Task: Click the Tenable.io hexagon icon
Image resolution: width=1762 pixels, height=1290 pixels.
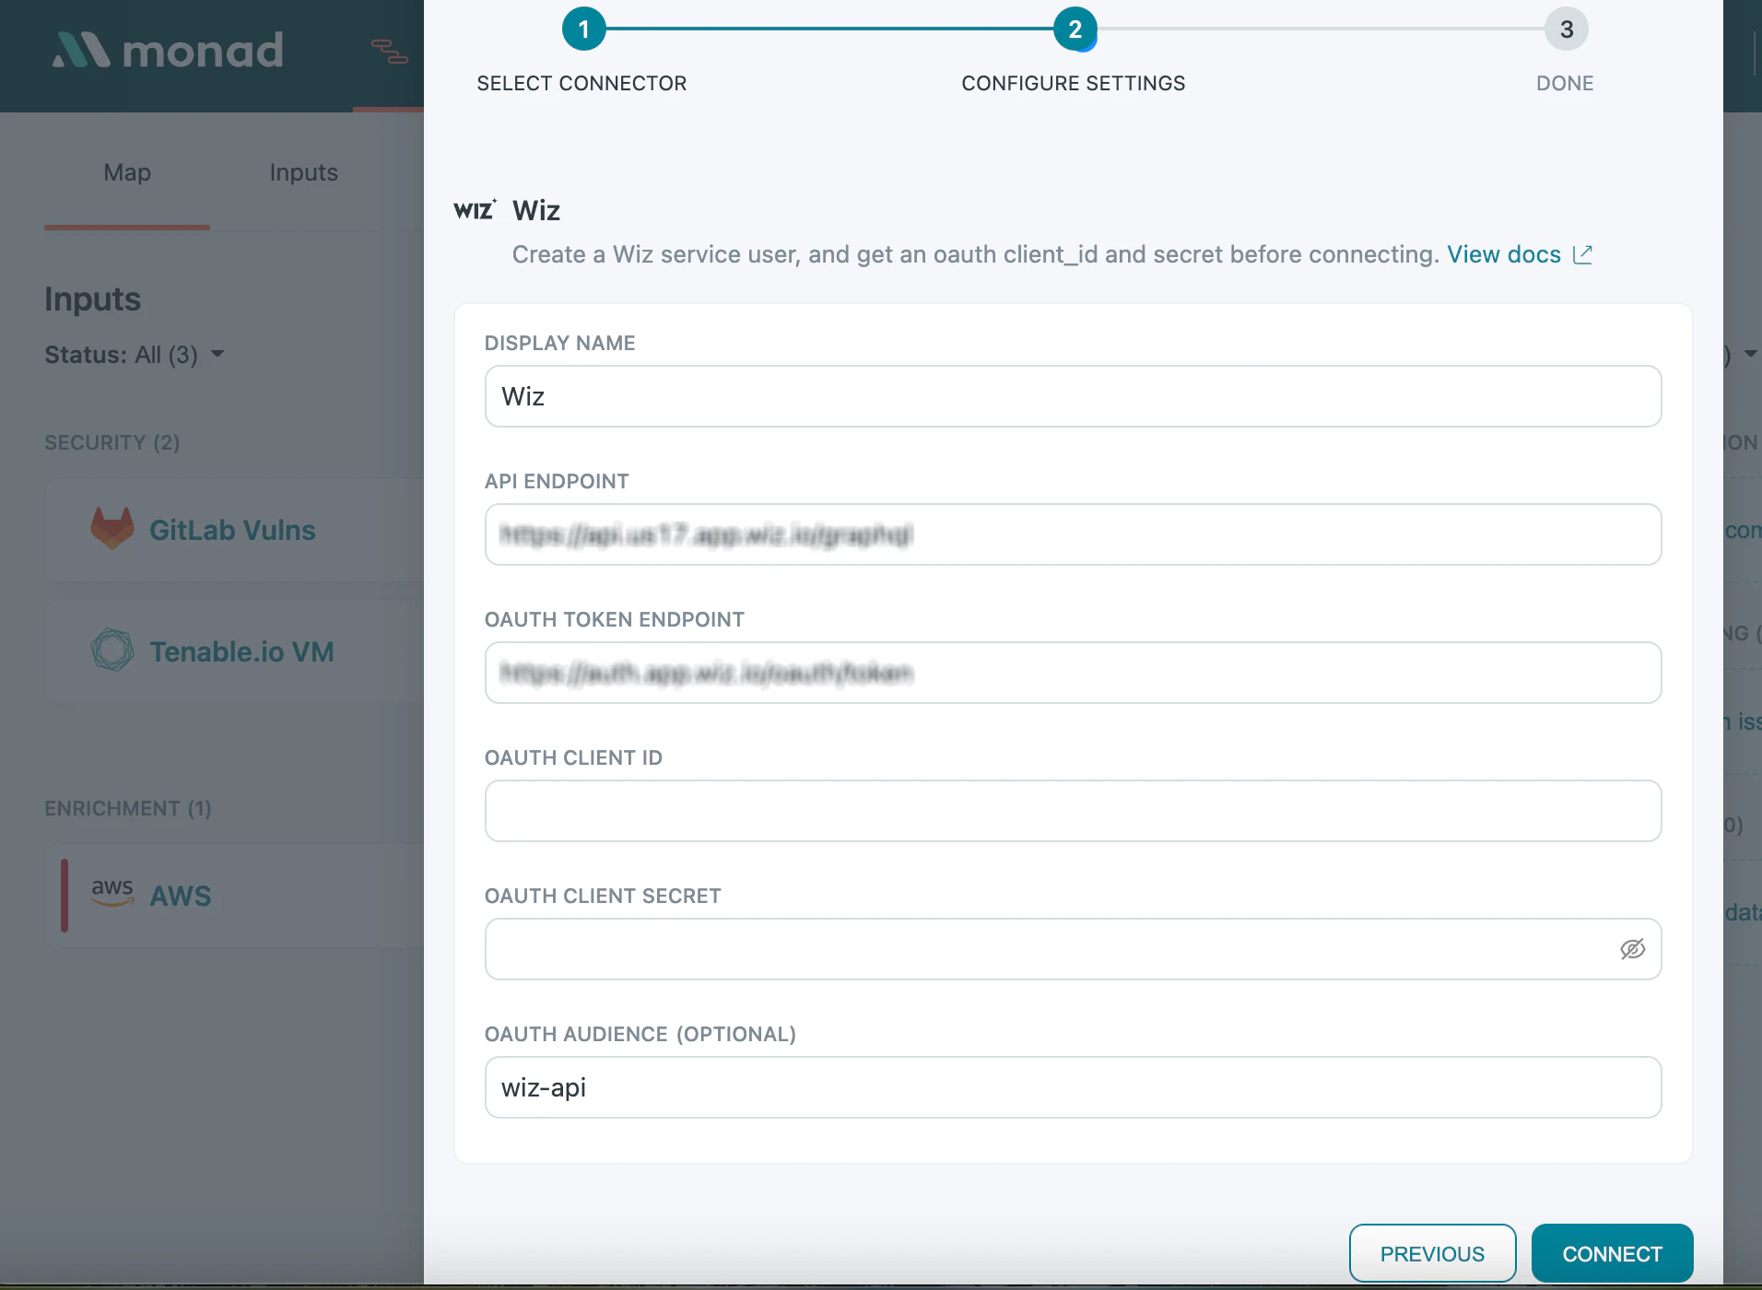Action: pos(112,651)
